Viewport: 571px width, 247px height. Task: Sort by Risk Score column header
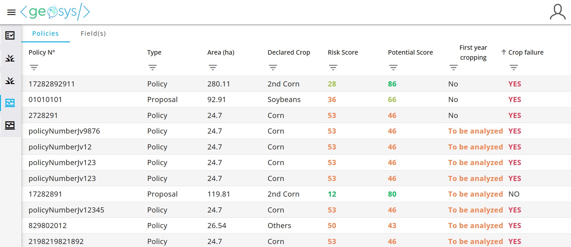(x=343, y=53)
